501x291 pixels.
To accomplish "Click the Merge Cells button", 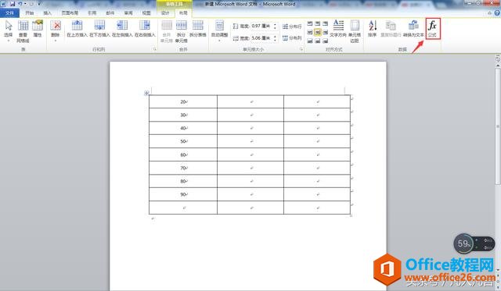I will (167, 31).
